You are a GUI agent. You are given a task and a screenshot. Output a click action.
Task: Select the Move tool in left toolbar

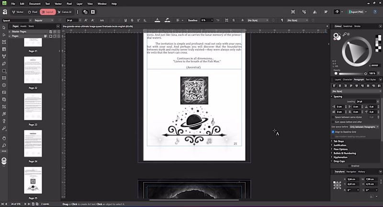pos(4,28)
